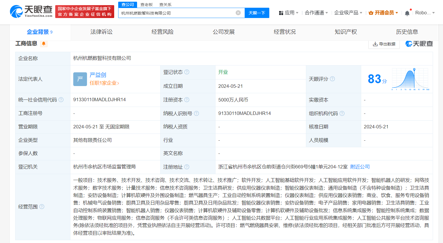Click the apps grid icon beside 应用
The height and width of the screenshot is (243, 443).
(282, 13)
